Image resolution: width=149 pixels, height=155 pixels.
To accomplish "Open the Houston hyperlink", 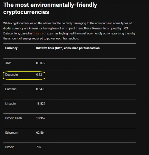I will click(38, 33).
